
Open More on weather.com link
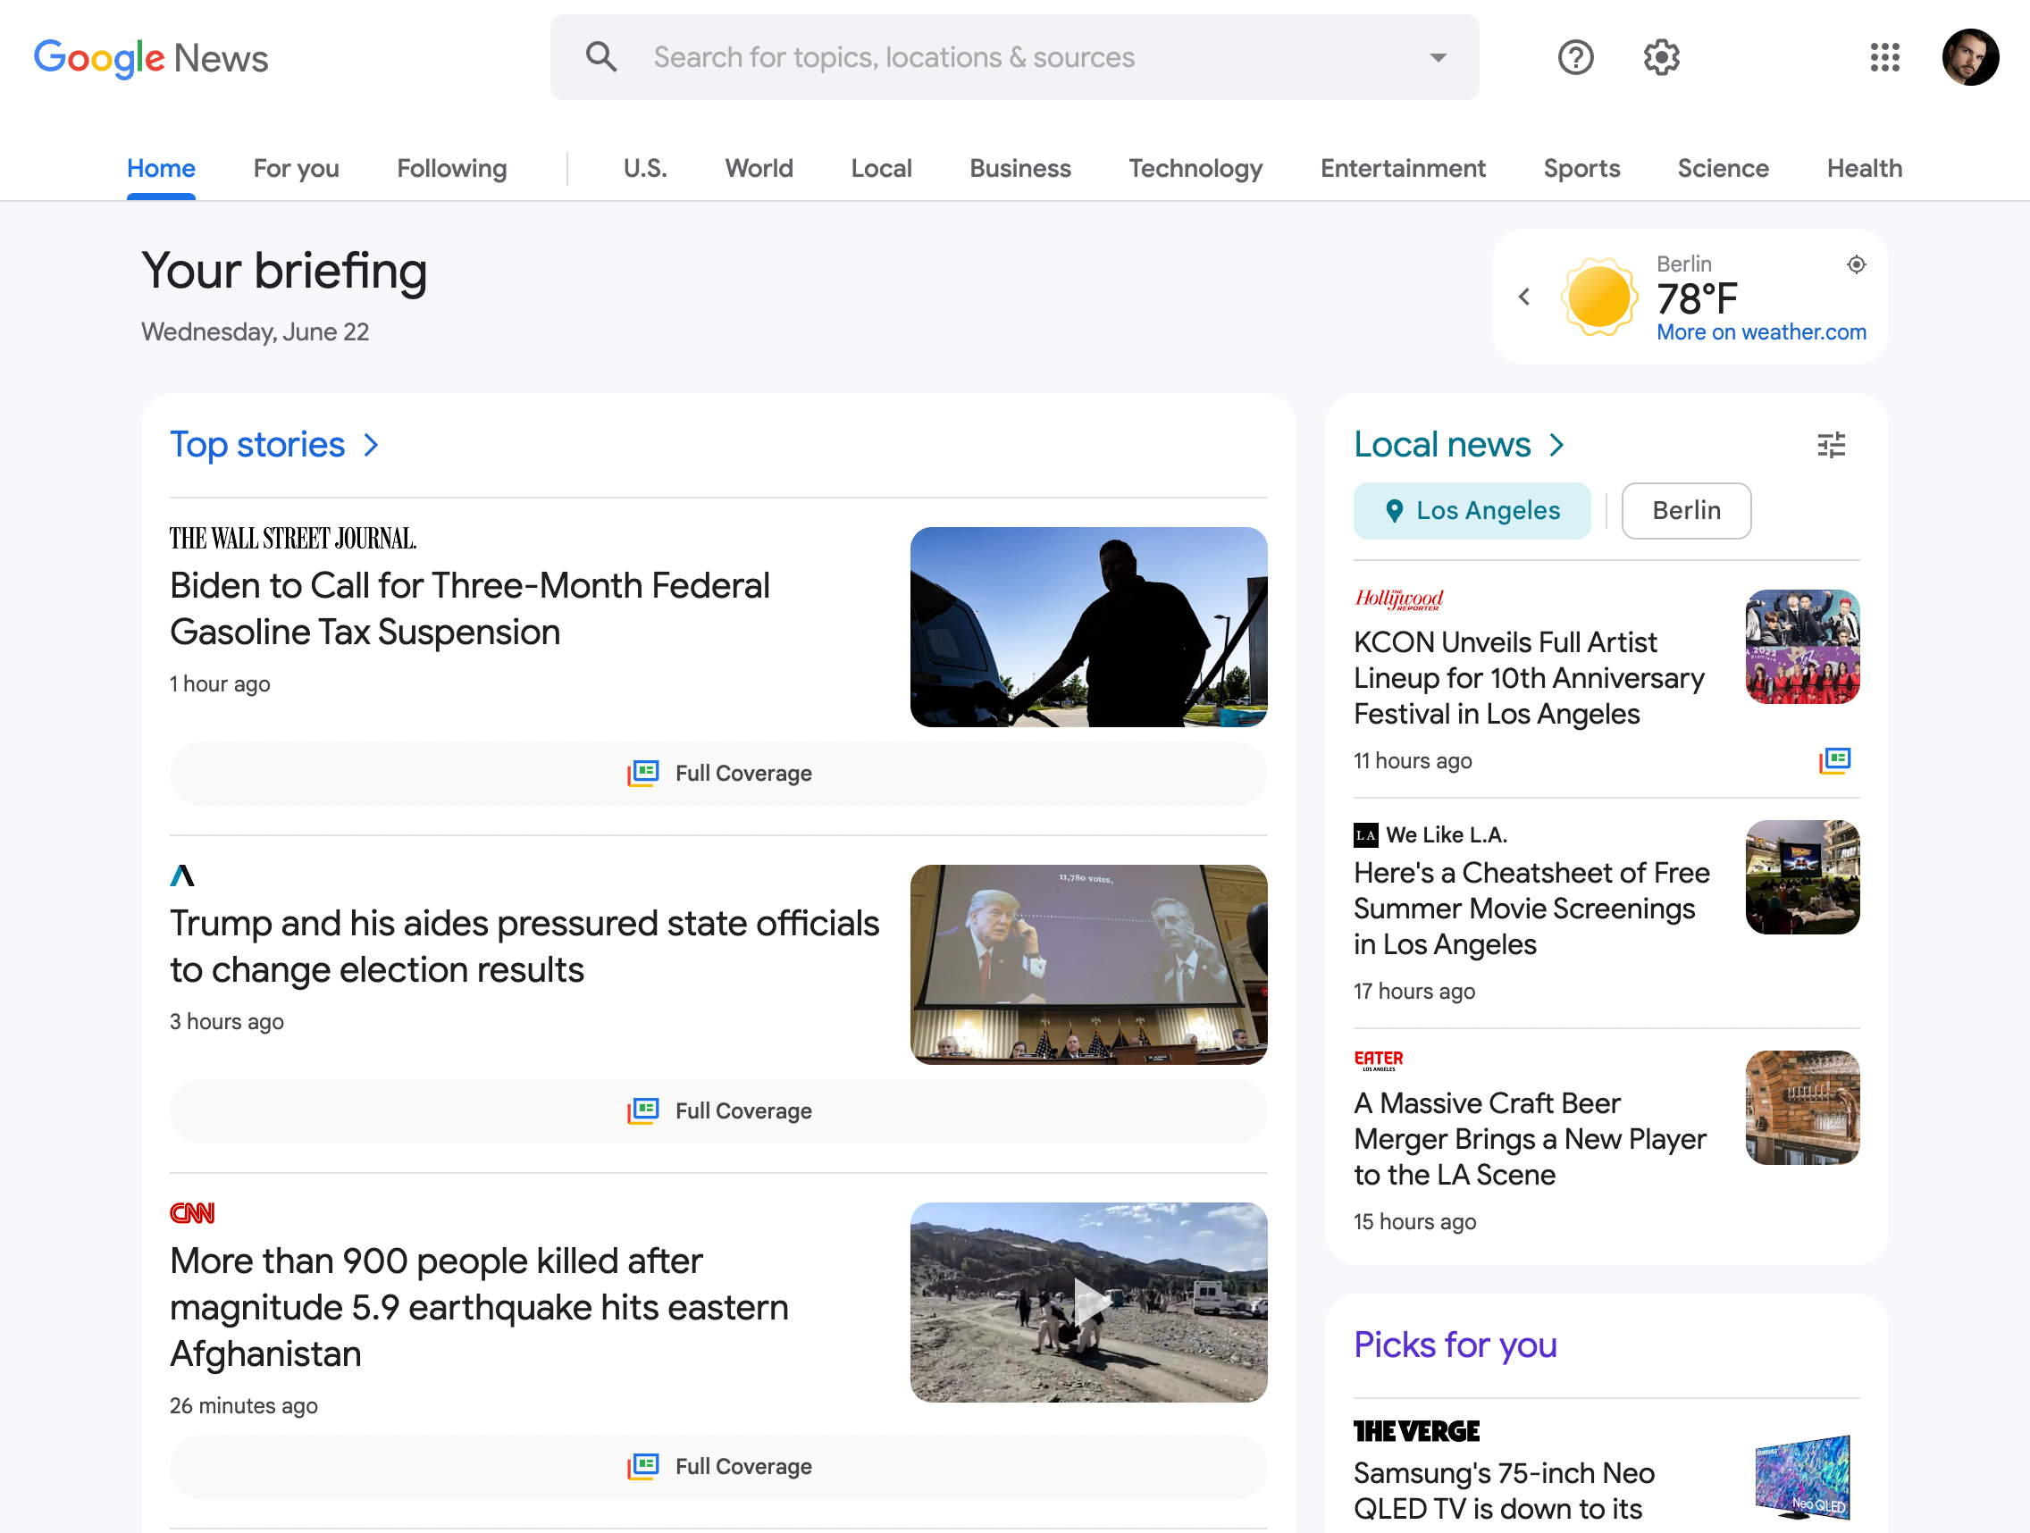coord(1761,331)
